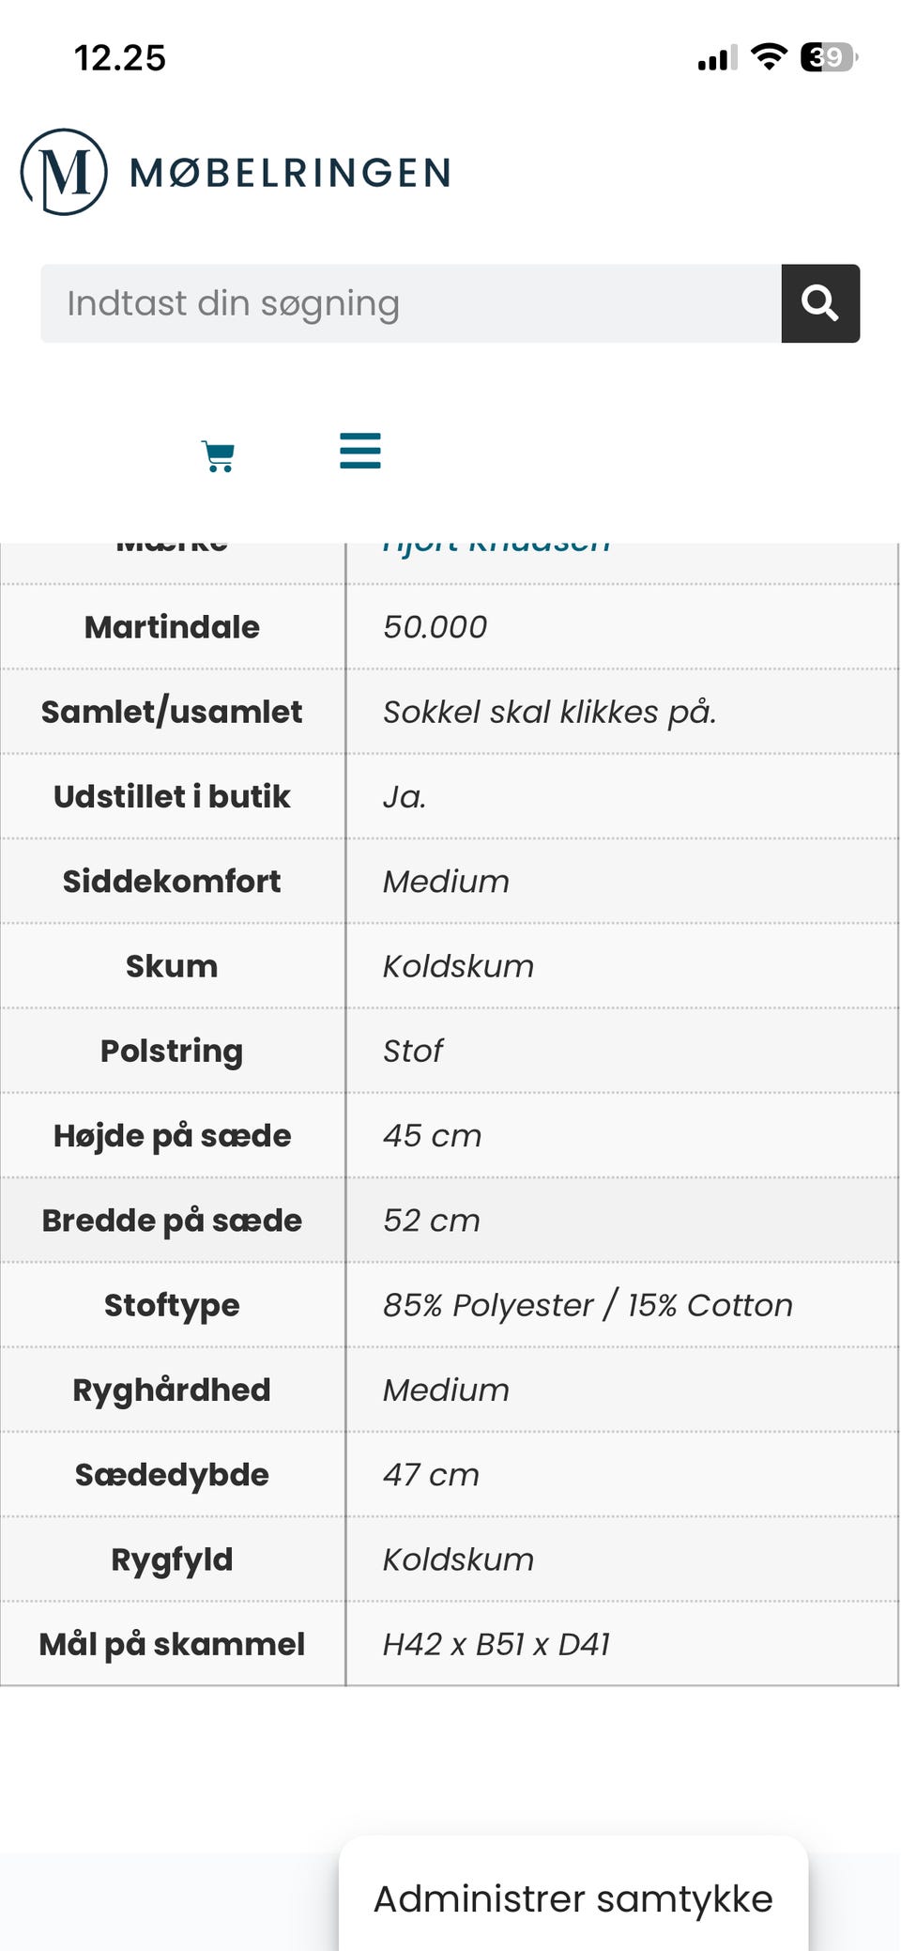Tap the Wi-Fi status icon
901x1951 pixels.
point(770,57)
